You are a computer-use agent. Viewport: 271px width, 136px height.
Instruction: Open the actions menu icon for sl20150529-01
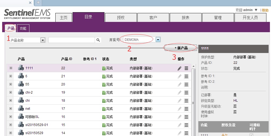click(x=186, y=125)
